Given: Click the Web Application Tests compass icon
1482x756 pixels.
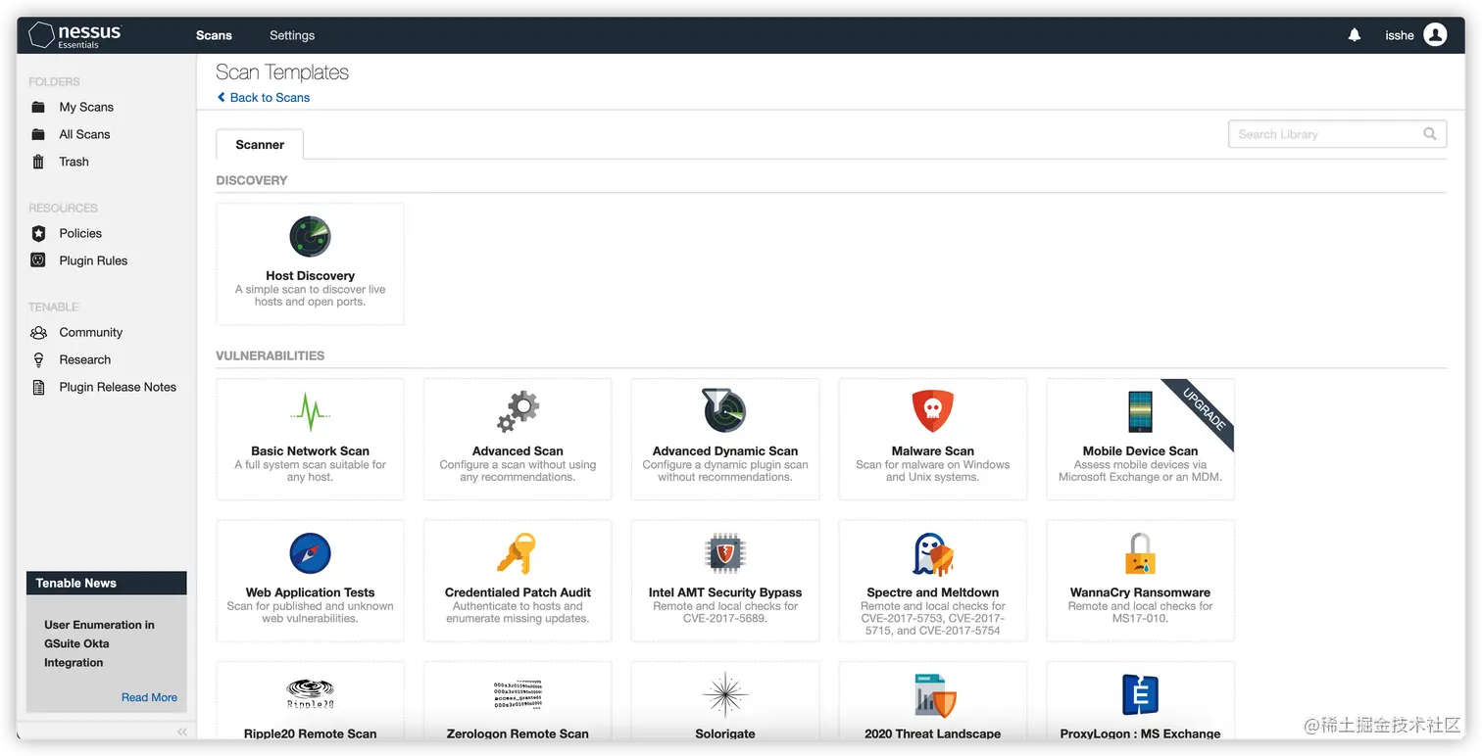Looking at the screenshot, I should tap(310, 553).
